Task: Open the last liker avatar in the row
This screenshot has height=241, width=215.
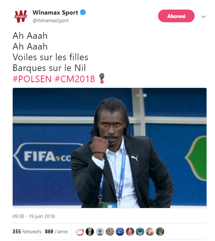Action: pos(160,232)
